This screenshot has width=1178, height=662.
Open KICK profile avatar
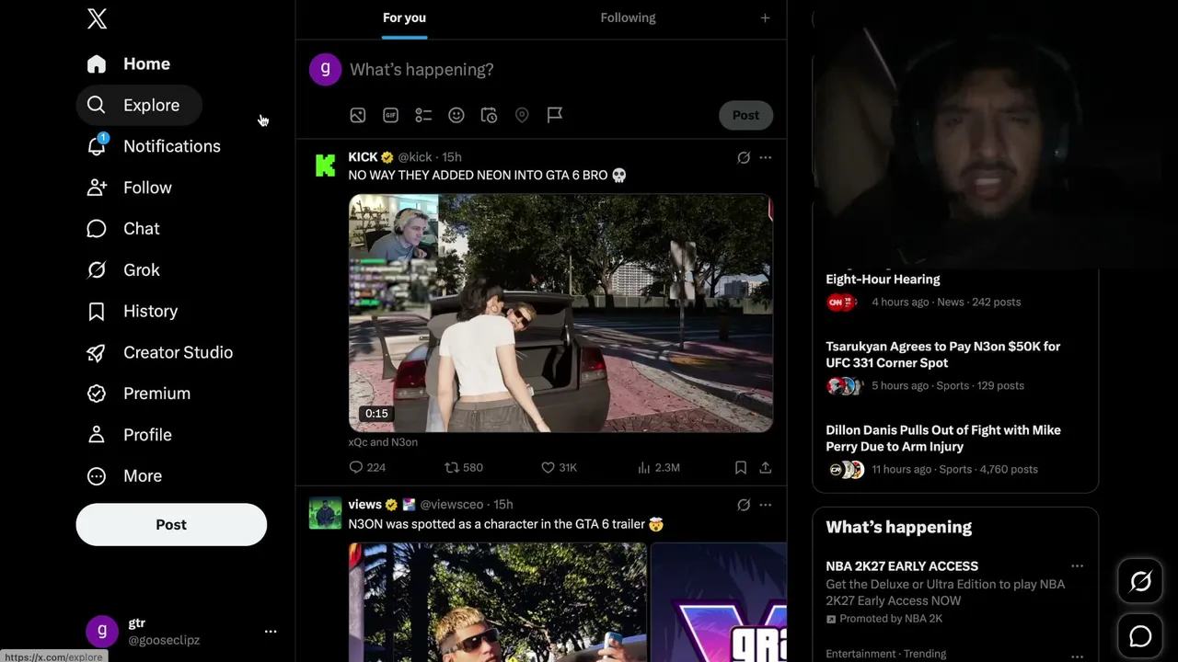325,165
